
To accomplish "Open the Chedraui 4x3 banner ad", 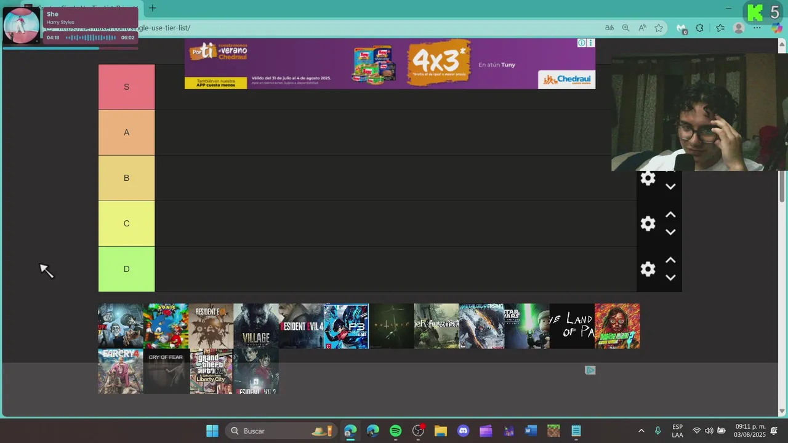I will point(390,63).
